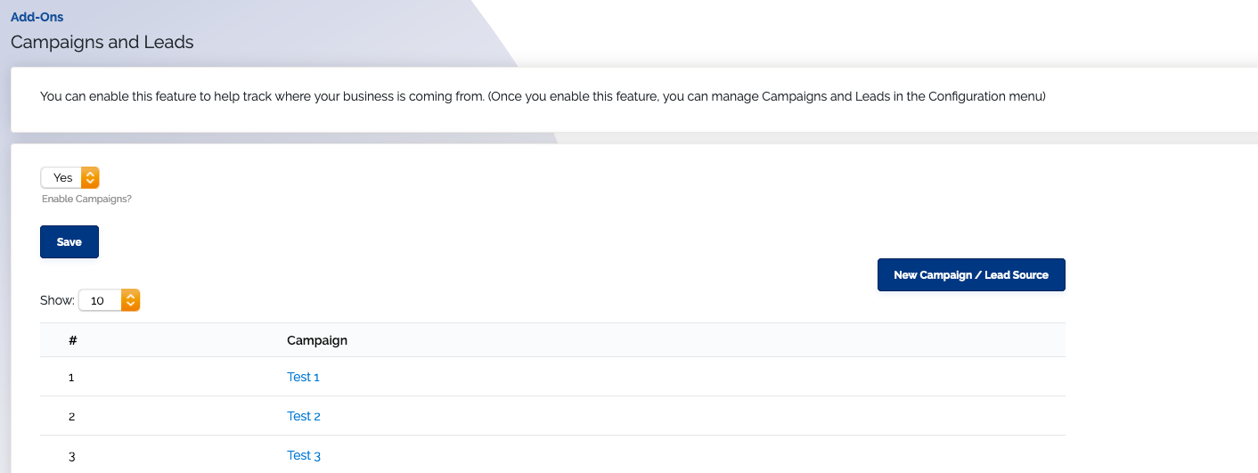Select row number 3 cell
The image size is (1258, 473).
tap(71, 455)
